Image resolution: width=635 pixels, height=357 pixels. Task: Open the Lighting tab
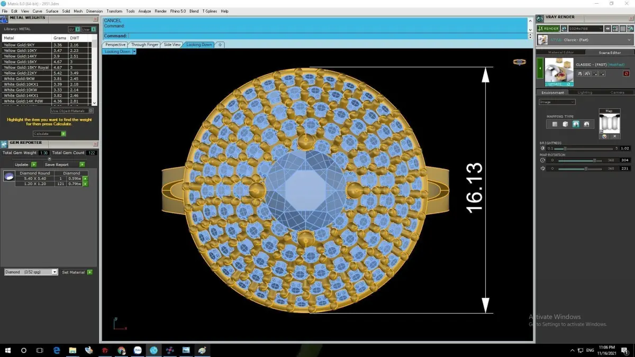585,93
